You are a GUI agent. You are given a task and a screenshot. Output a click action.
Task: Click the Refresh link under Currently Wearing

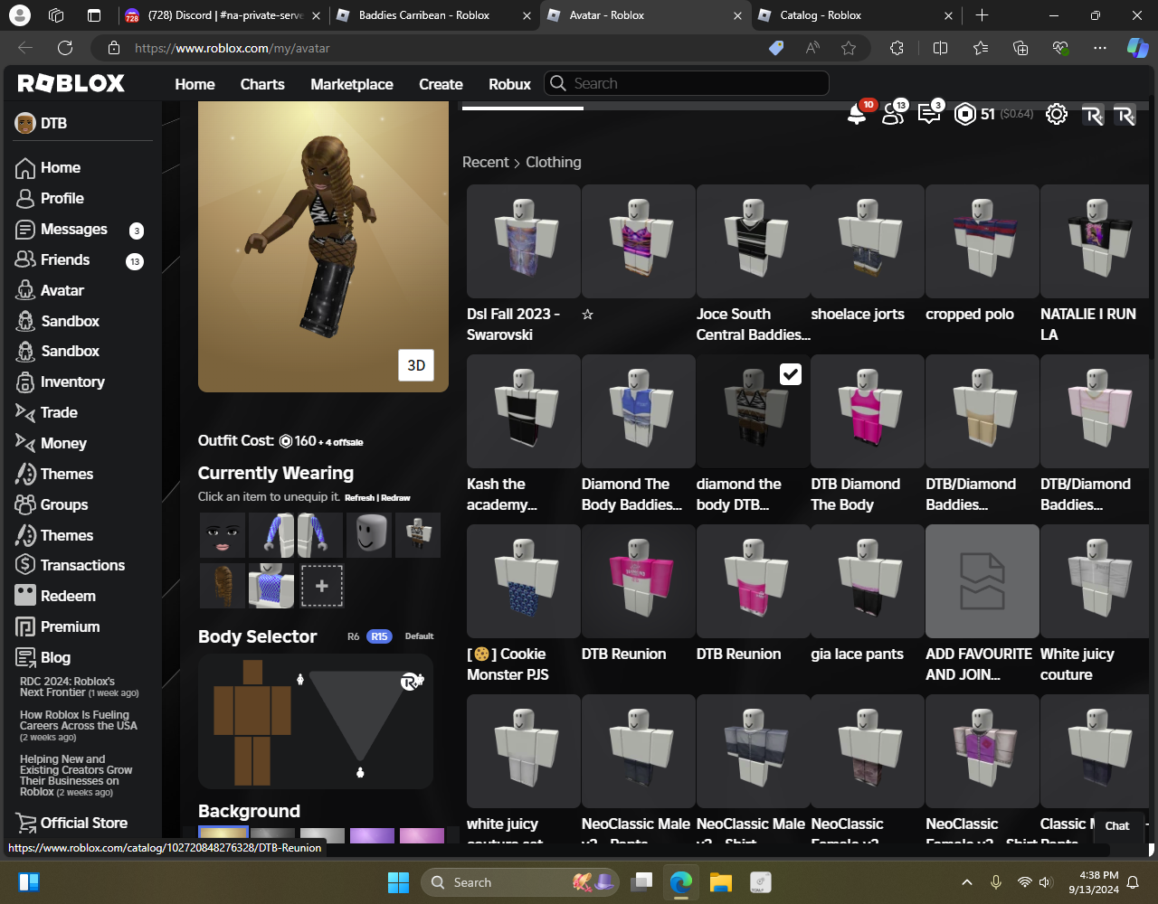pos(360,498)
